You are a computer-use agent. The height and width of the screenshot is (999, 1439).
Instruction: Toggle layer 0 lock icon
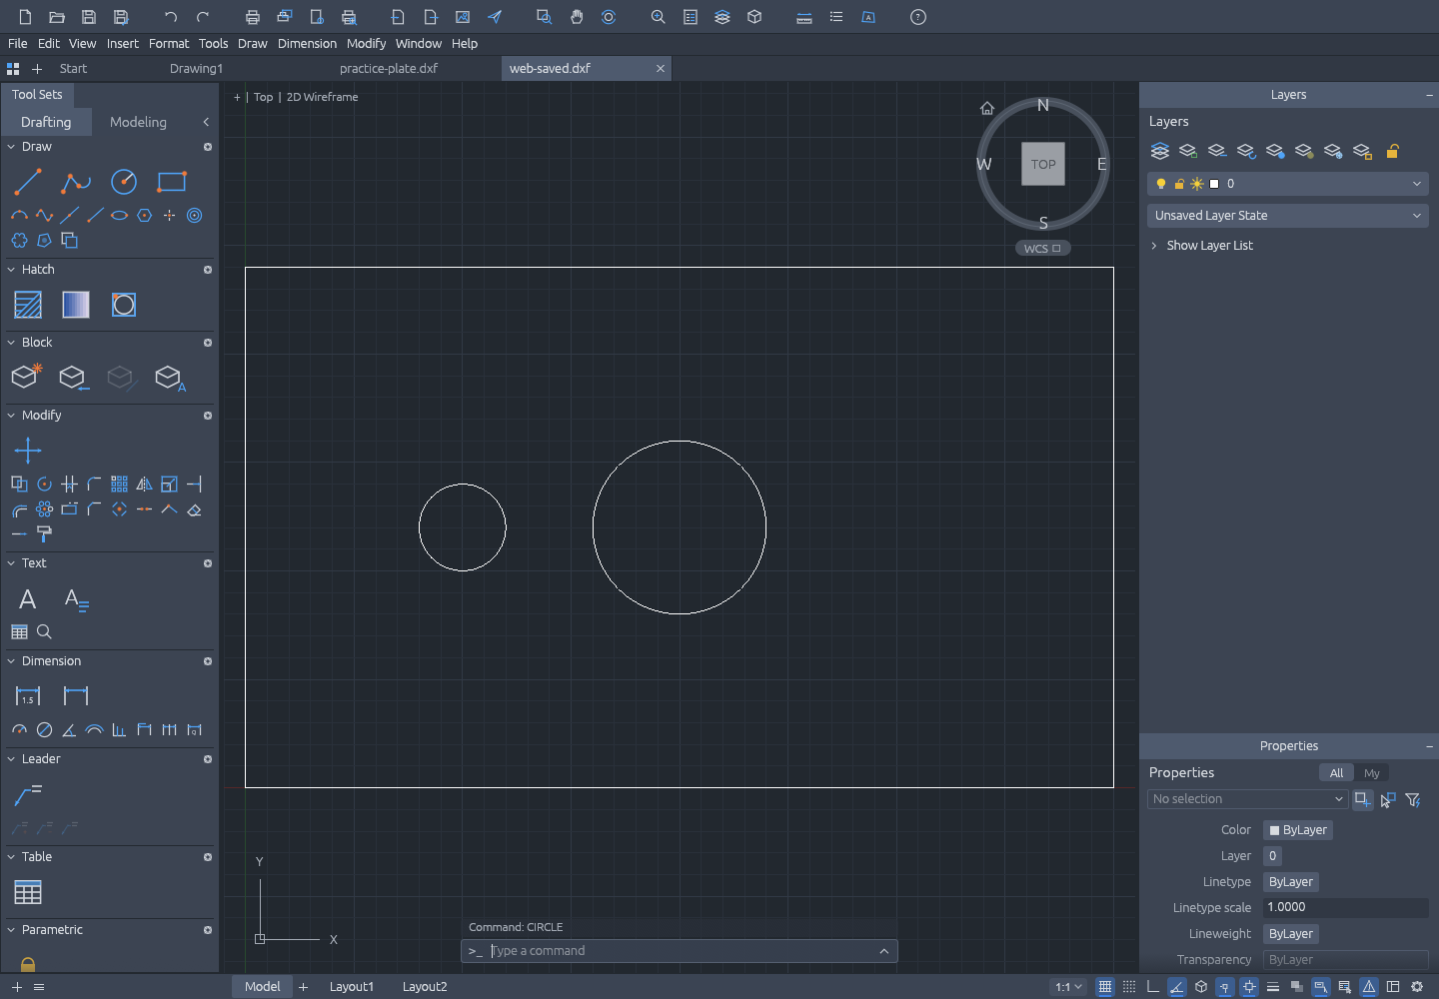point(1179,184)
